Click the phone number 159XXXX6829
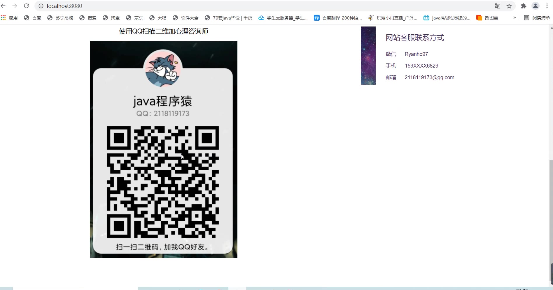553x290 pixels. click(x=421, y=66)
